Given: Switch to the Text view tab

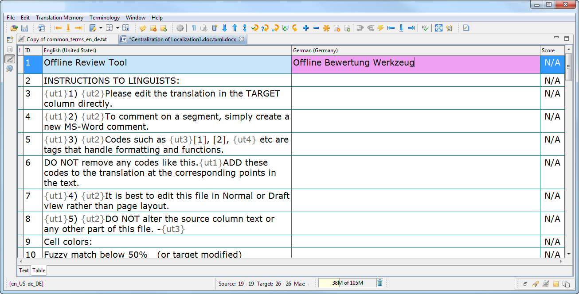Looking at the screenshot, I should point(24,271).
